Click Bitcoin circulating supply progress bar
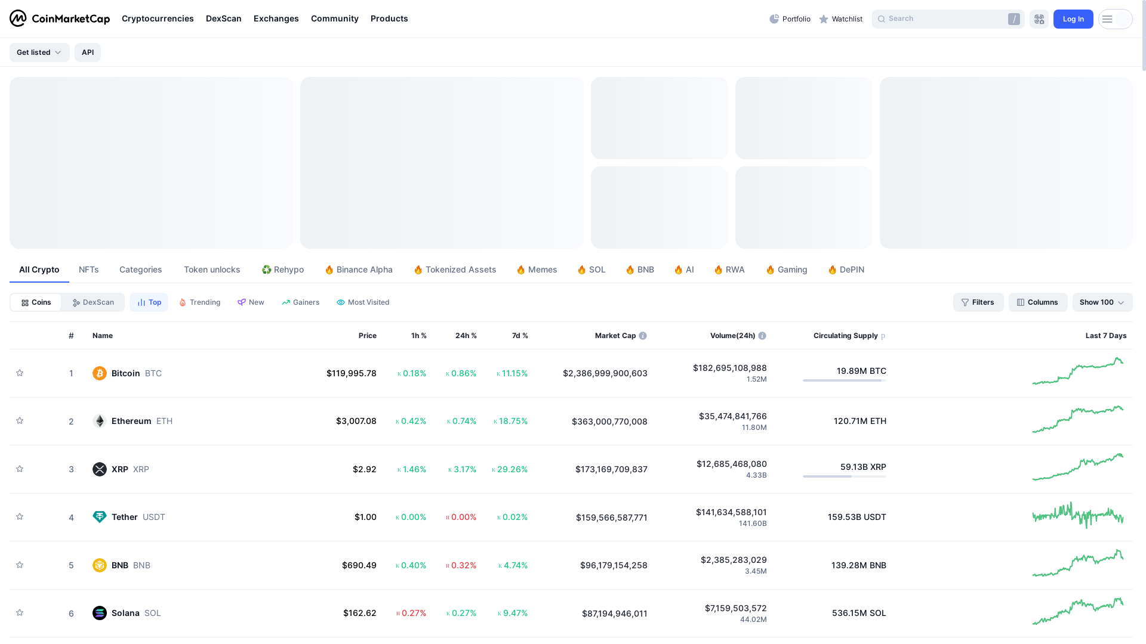The height and width of the screenshot is (644, 1146). point(845,380)
